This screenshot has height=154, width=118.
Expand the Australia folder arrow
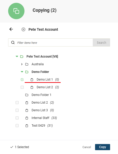(x=22, y=64)
